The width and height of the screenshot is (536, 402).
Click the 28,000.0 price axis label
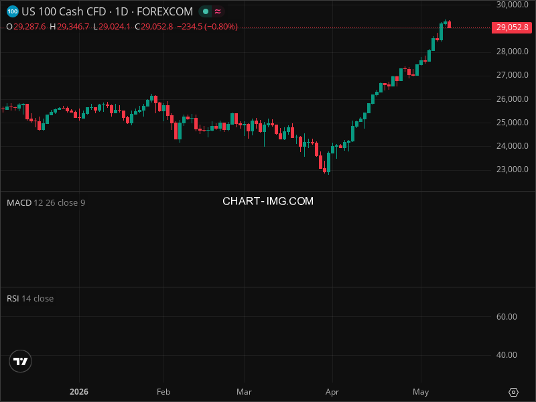(512, 52)
